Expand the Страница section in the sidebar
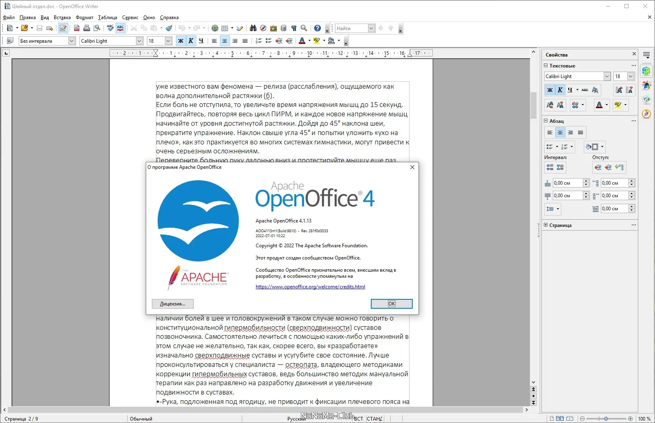 tap(546, 225)
